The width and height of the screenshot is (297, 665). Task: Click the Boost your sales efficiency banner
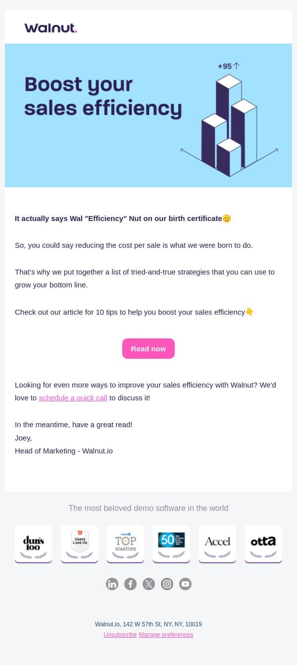click(x=148, y=115)
